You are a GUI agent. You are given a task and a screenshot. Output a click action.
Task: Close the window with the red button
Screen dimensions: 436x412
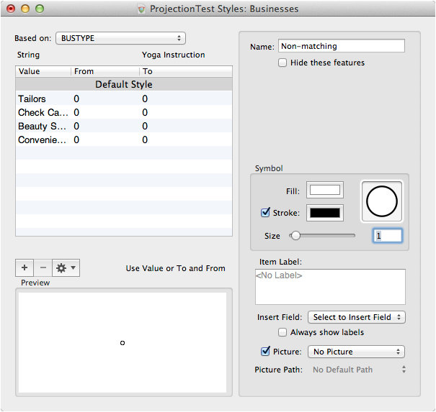11,9
